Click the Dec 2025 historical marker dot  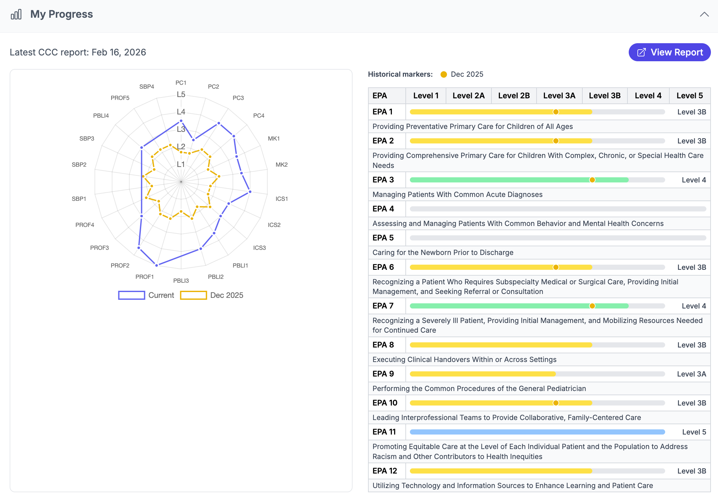pyautogui.click(x=444, y=74)
